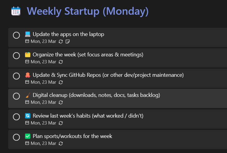This screenshot has height=153, width=227.
Task: Tick the Digital cleanup task circle
Action: click(x=16, y=96)
